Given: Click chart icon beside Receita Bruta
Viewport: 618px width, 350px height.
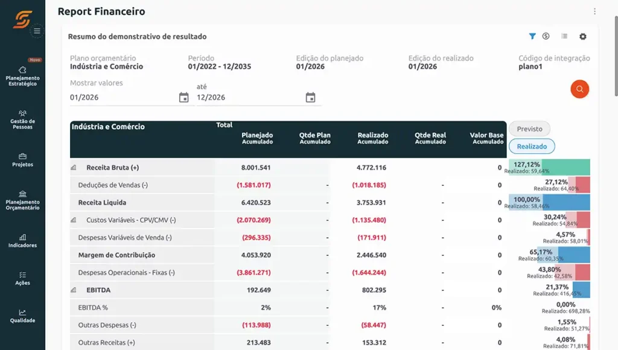Looking at the screenshot, I should coord(73,168).
